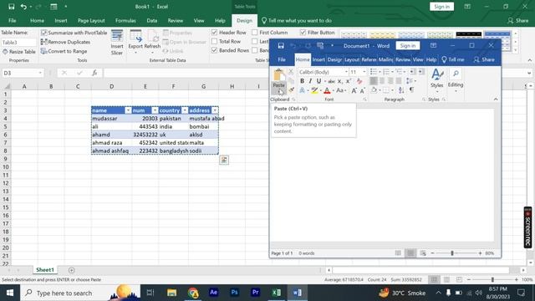Click Summarize with PivotTable

[74, 33]
